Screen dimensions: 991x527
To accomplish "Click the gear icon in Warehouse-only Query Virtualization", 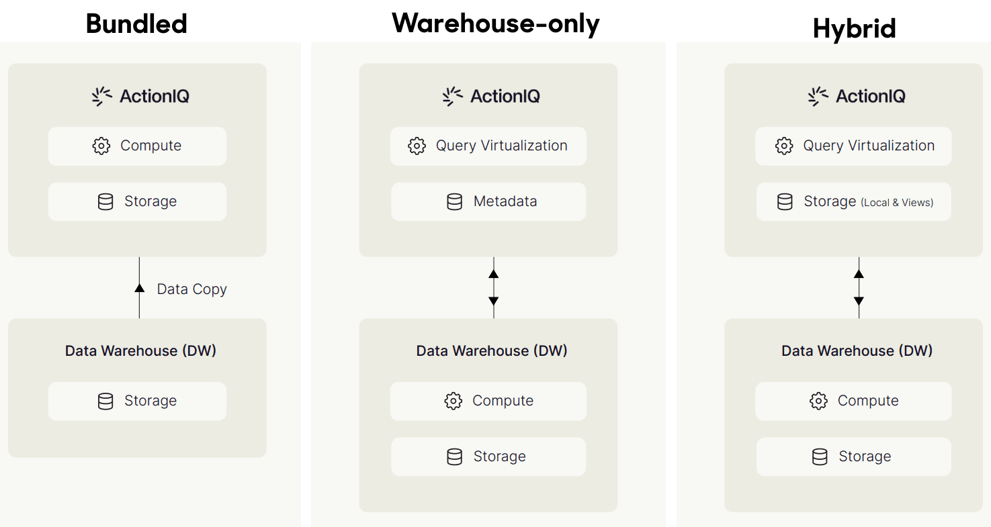I will tap(417, 146).
